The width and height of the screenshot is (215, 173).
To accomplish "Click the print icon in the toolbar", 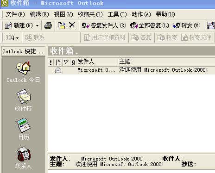I will pos(48,25).
